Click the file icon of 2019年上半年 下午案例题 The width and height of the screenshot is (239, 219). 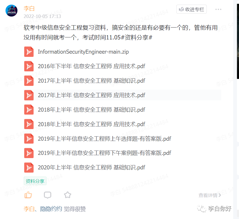coord(29,153)
